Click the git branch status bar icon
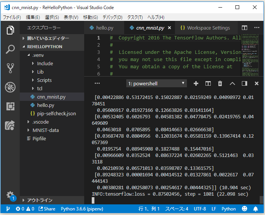This screenshot has width=265, height=215. [x=8, y=209]
